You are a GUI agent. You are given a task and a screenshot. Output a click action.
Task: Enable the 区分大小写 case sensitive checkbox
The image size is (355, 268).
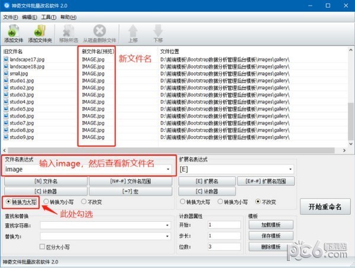tap(42, 247)
